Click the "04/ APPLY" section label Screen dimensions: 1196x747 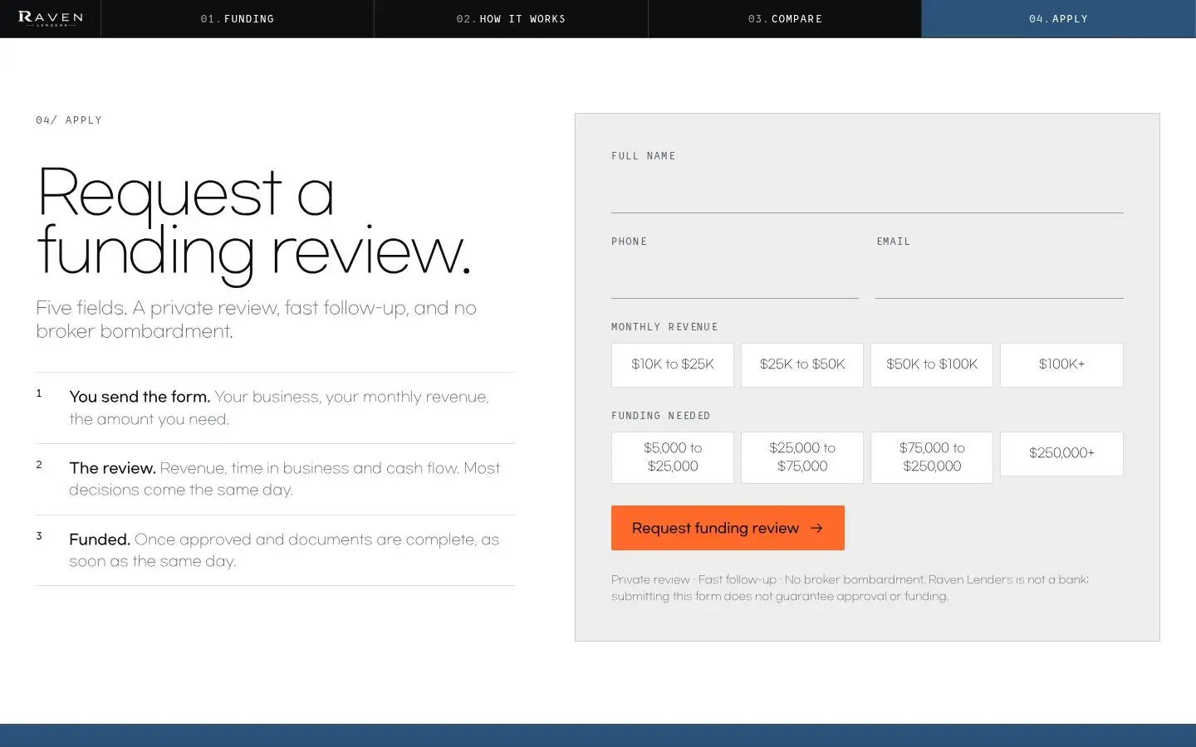click(69, 120)
